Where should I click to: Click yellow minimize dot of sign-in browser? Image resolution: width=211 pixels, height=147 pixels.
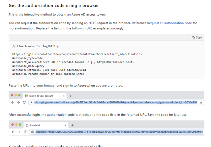16,95
